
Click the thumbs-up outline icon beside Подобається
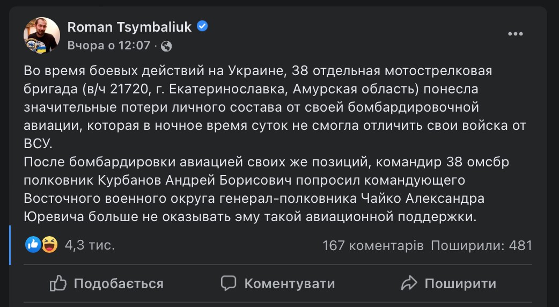pos(58,283)
